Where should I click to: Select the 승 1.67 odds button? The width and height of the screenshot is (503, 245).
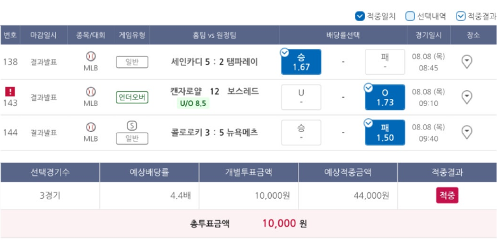301,62
